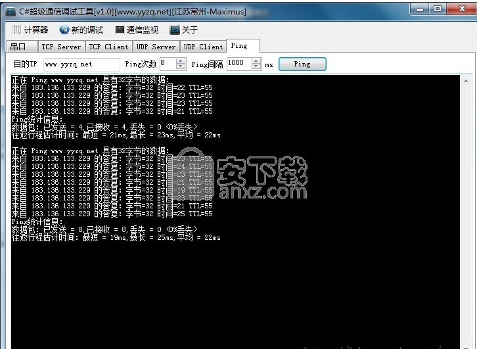The image size is (477, 349).
Task: Click statistics line 已发送 = 8
Action: (104, 229)
